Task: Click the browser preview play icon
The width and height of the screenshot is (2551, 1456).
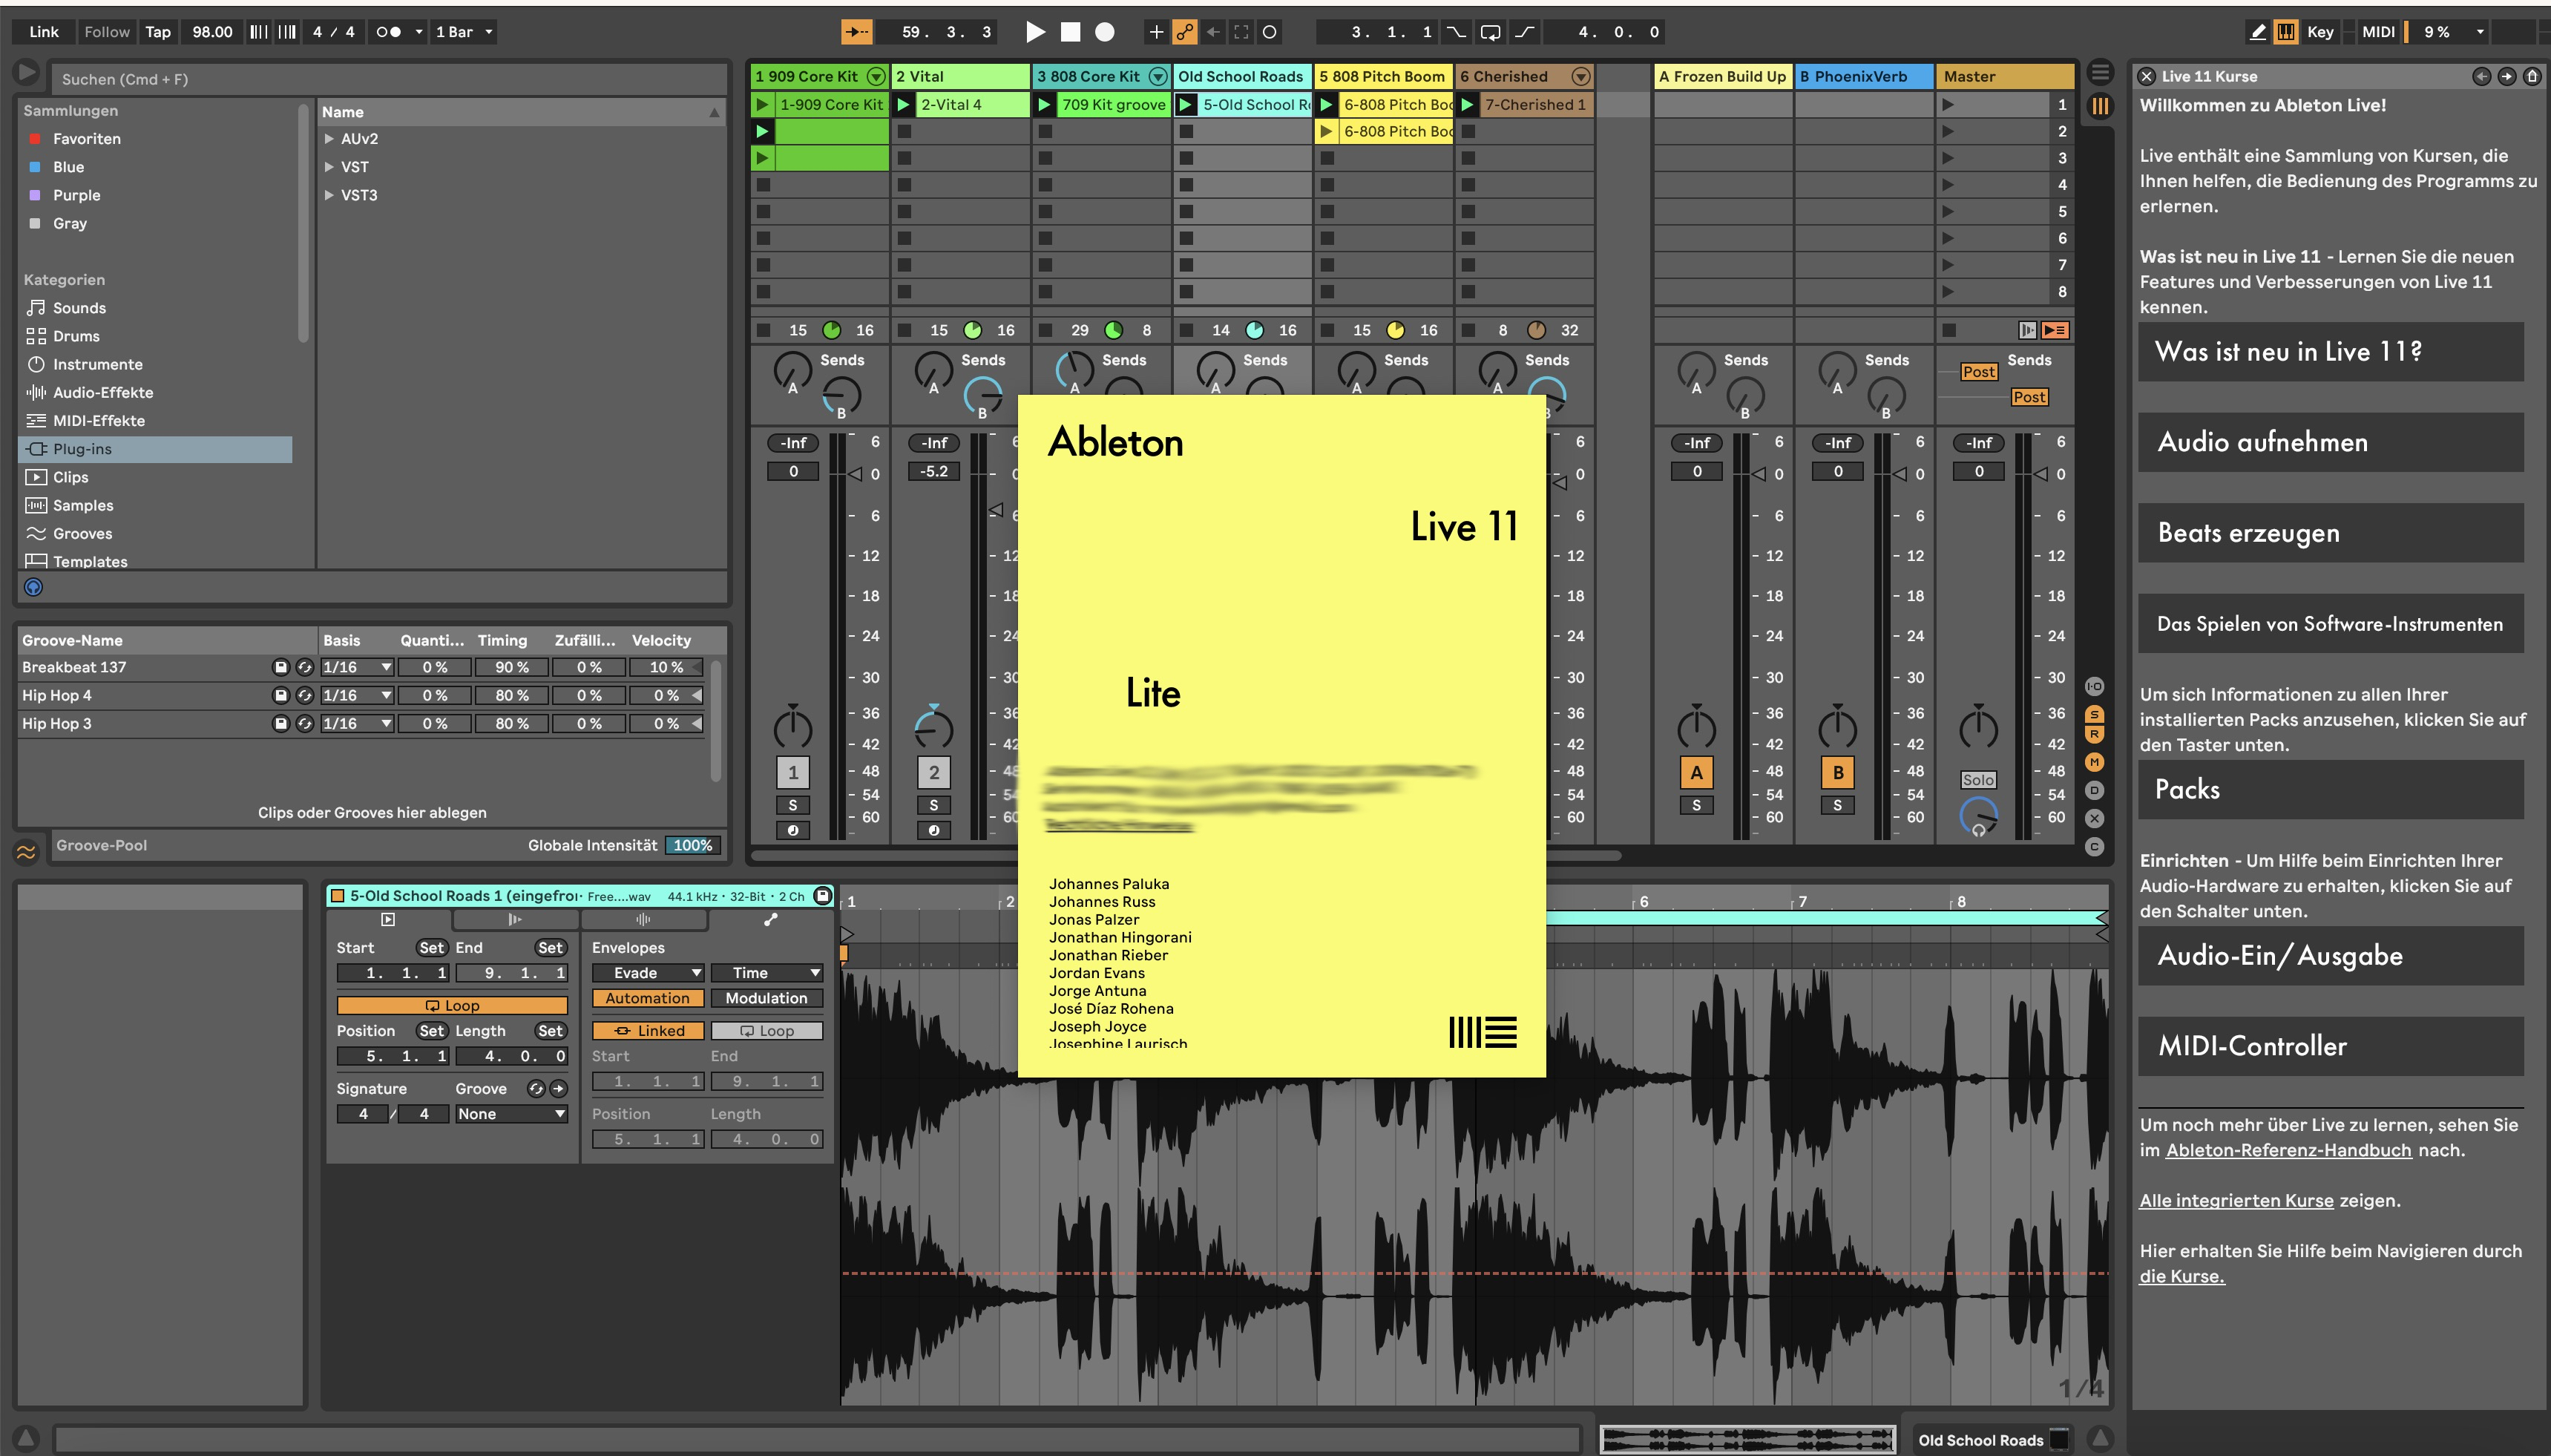Action: click(x=27, y=73)
